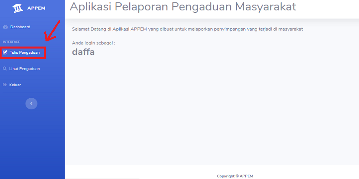Click the red arrow annotation
This screenshot has height=179, width=359.
pyautogui.click(x=52, y=31)
